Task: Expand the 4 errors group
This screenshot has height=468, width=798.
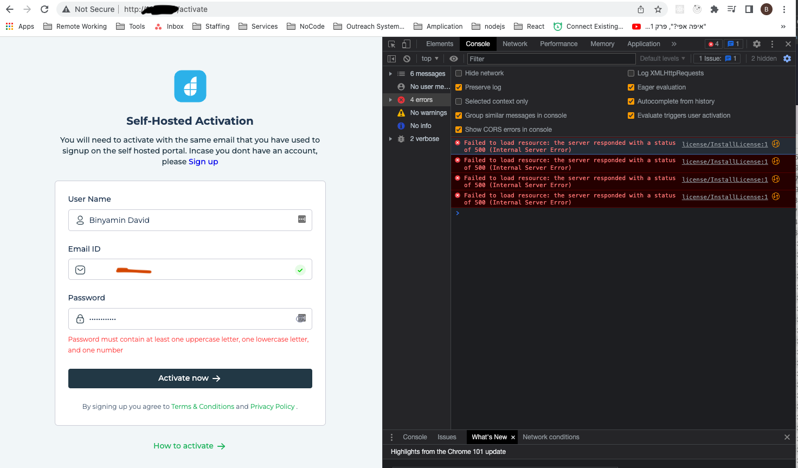Action: (x=390, y=100)
